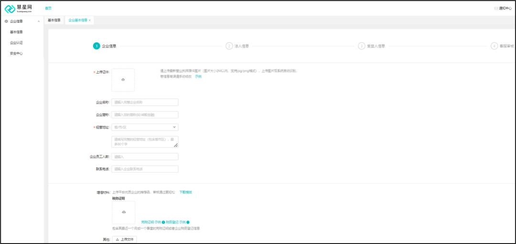Screen dimensions: 516x244
Task: Click the teal circle icon after 税务登记 示例
Action: pos(188,222)
